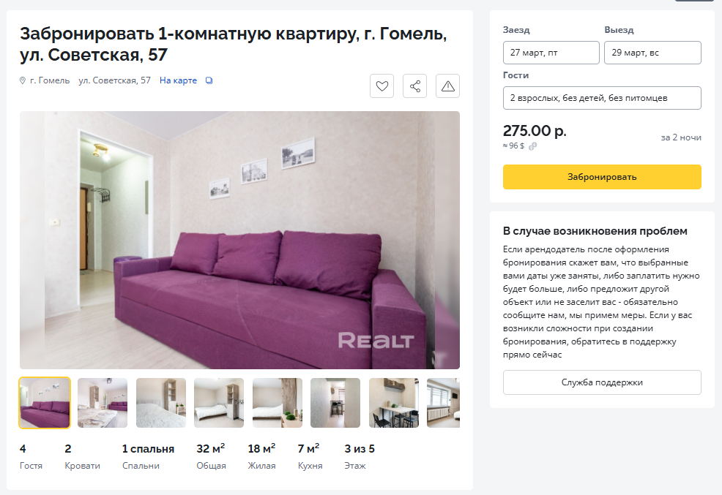Click the yellow Забронировать button

point(602,177)
